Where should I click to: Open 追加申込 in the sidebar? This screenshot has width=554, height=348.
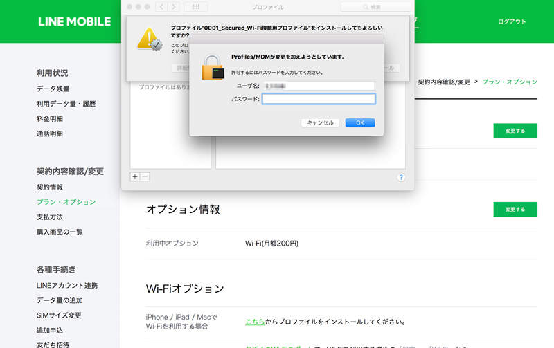pos(49,330)
